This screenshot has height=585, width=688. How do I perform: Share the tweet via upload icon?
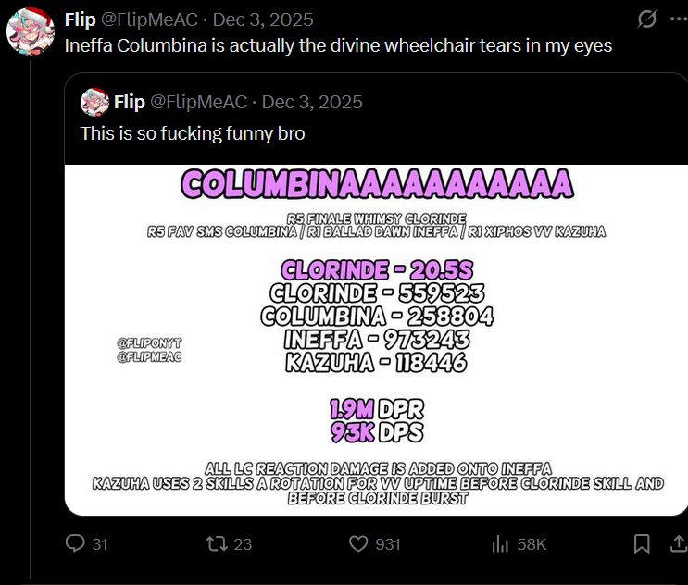click(x=679, y=544)
